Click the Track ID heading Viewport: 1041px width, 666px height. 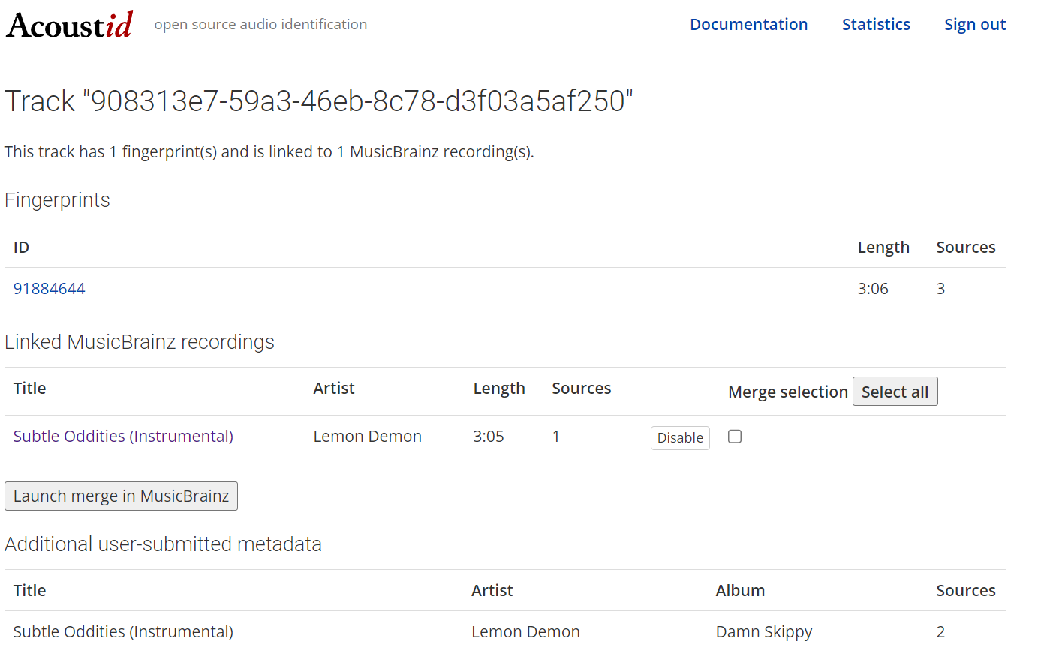pos(319,101)
